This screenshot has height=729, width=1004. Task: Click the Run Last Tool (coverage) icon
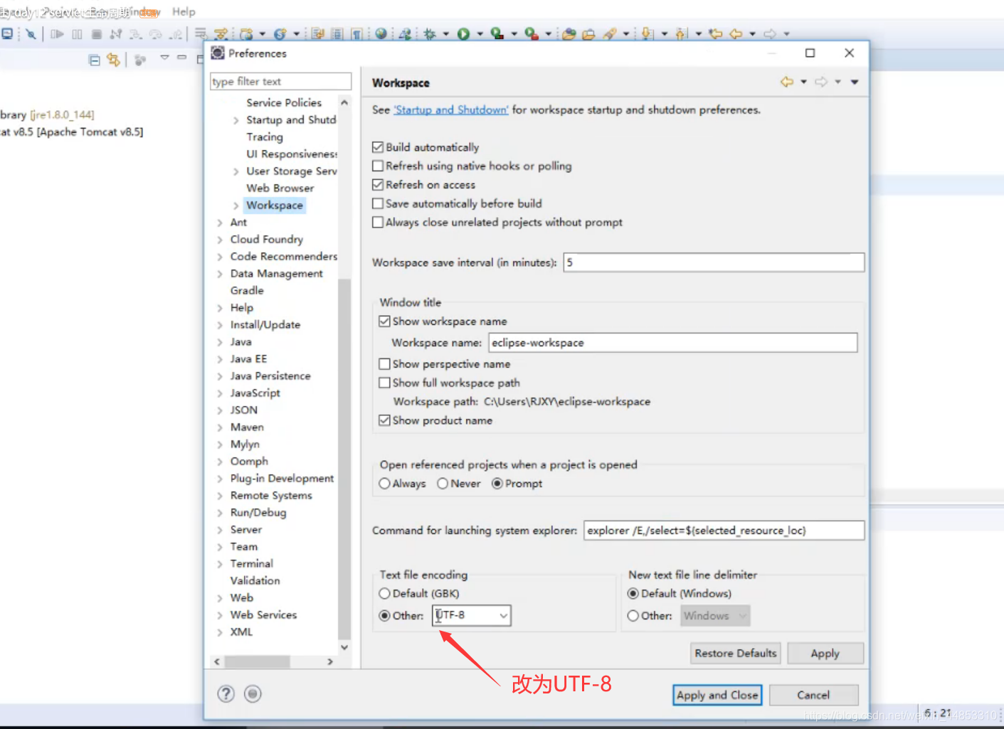[497, 33]
